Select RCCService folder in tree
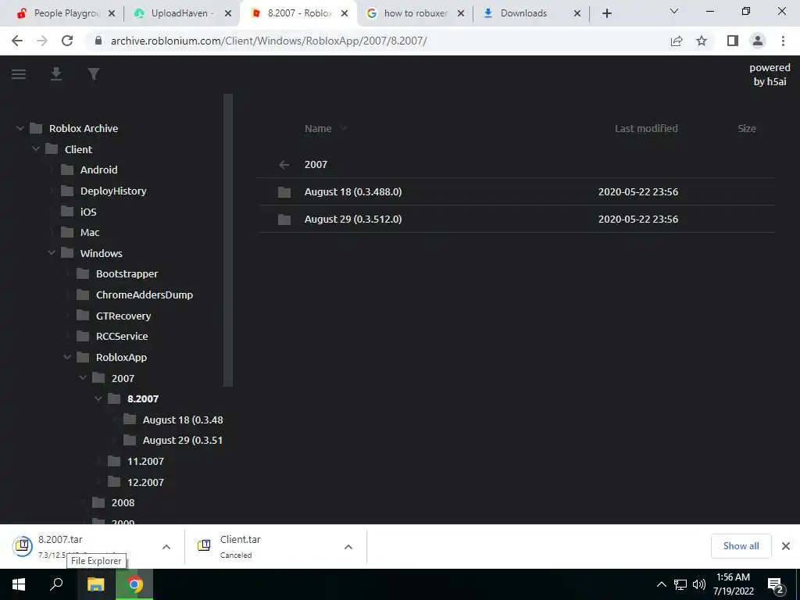 tap(122, 336)
